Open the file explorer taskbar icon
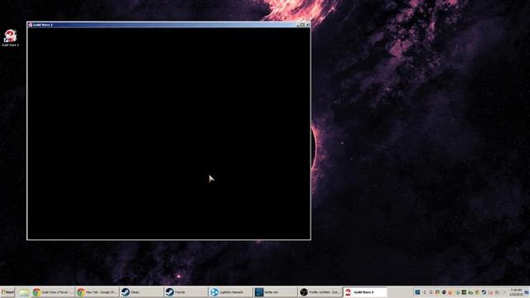This screenshot has height=298, width=530. pyautogui.click(x=24, y=292)
